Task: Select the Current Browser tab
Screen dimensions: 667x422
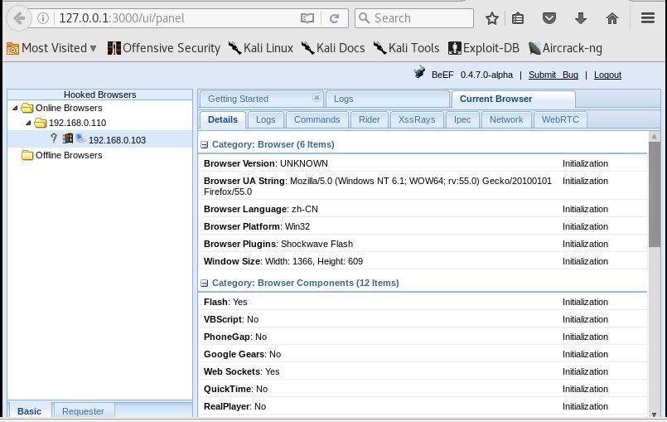Action: (514, 99)
